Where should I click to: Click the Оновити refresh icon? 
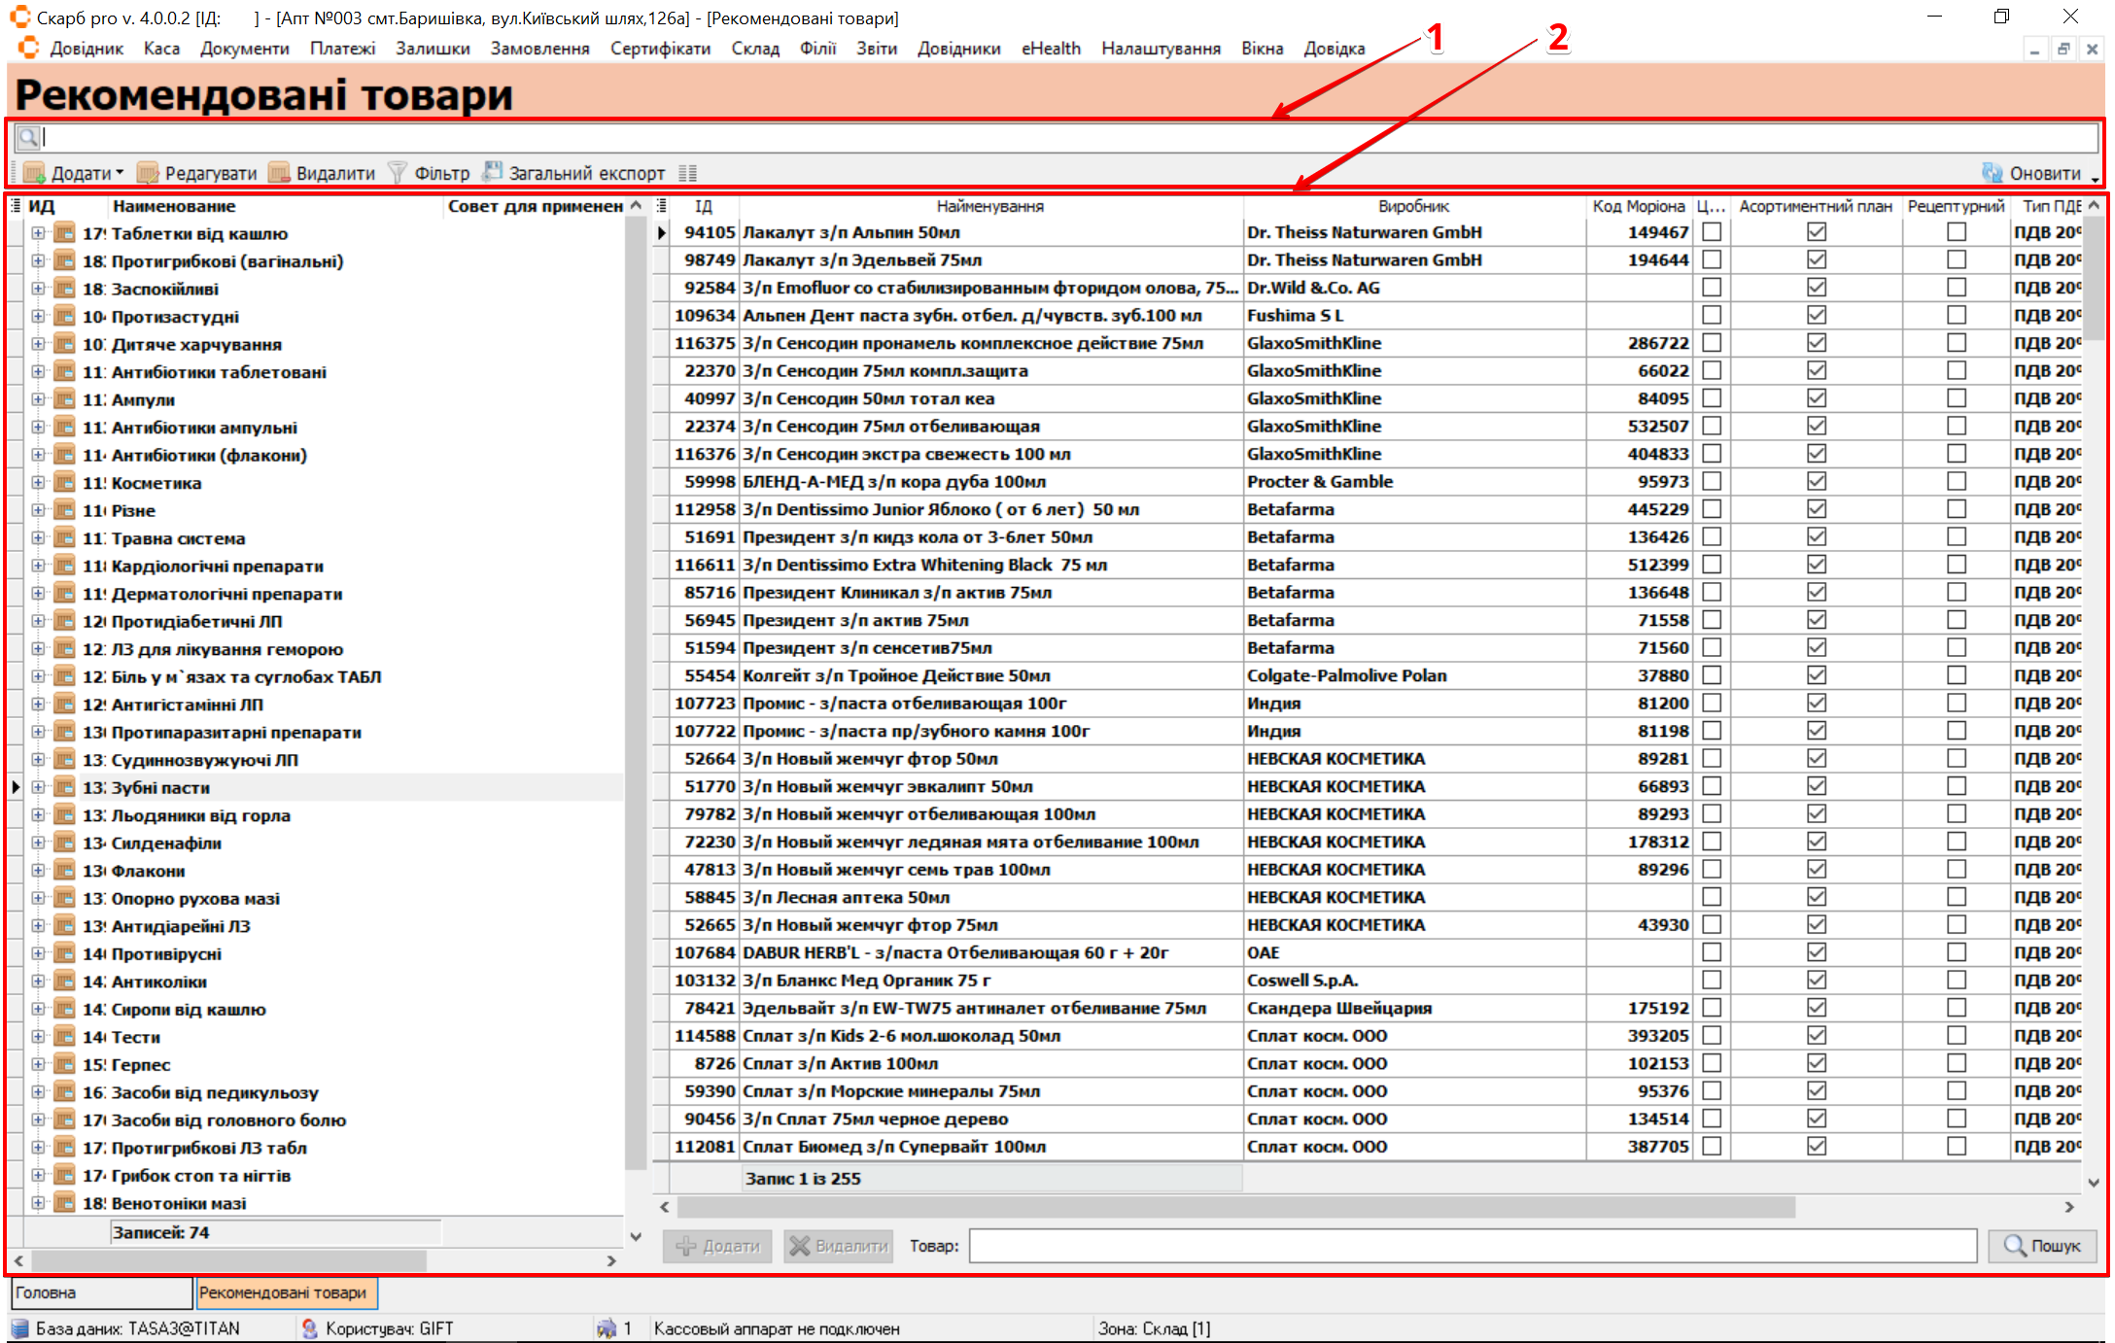pos(1993,173)
